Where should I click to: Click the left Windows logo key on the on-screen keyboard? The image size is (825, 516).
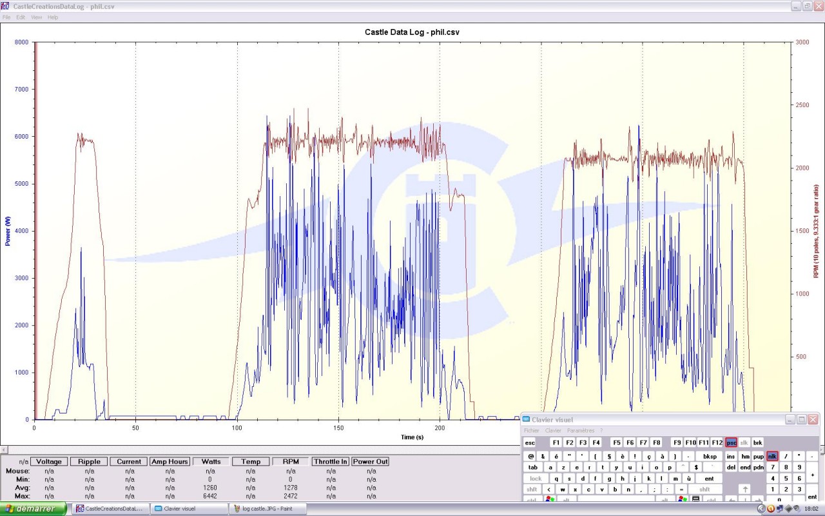pyautogui.click(x=550, y=499)
